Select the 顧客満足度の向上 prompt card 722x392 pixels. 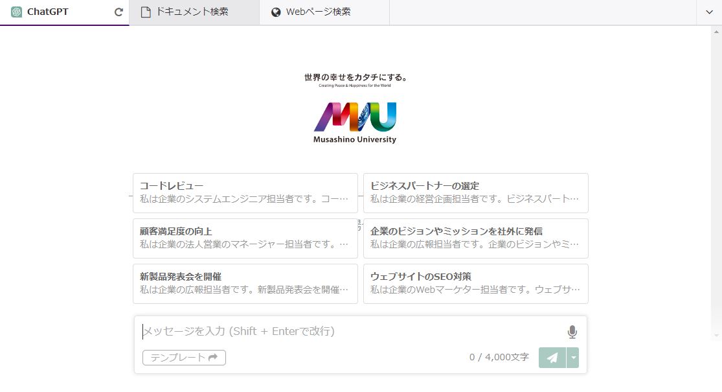pyautogui.click(x=245, y=238)
